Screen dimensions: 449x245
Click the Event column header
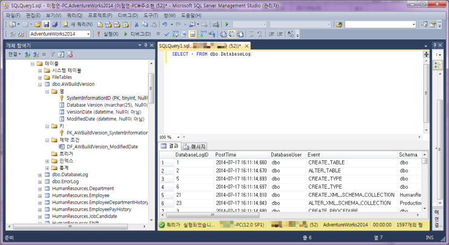[x=352, y=155]
